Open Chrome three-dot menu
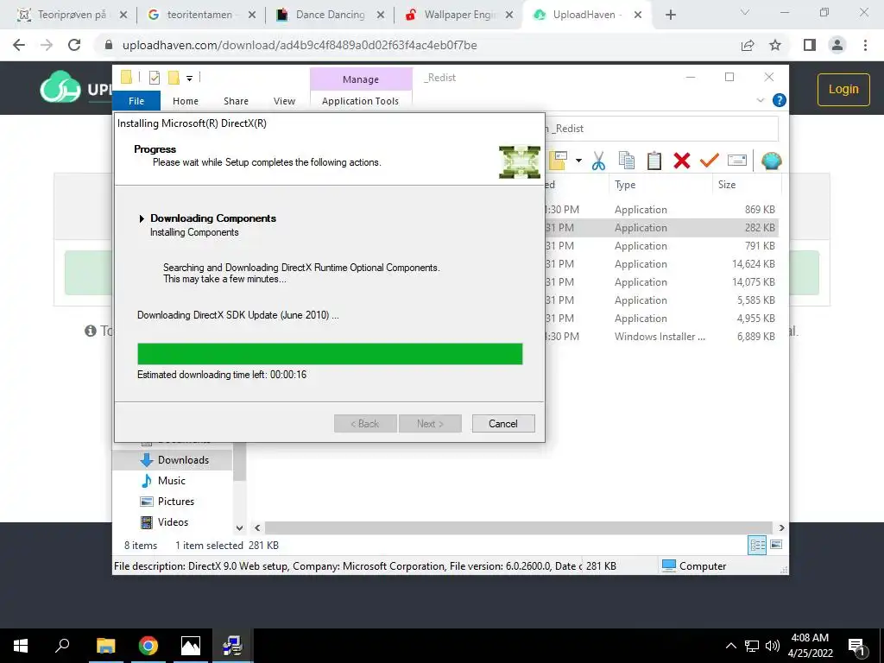This screenshot has width=884, height=663. pos(865,45)
